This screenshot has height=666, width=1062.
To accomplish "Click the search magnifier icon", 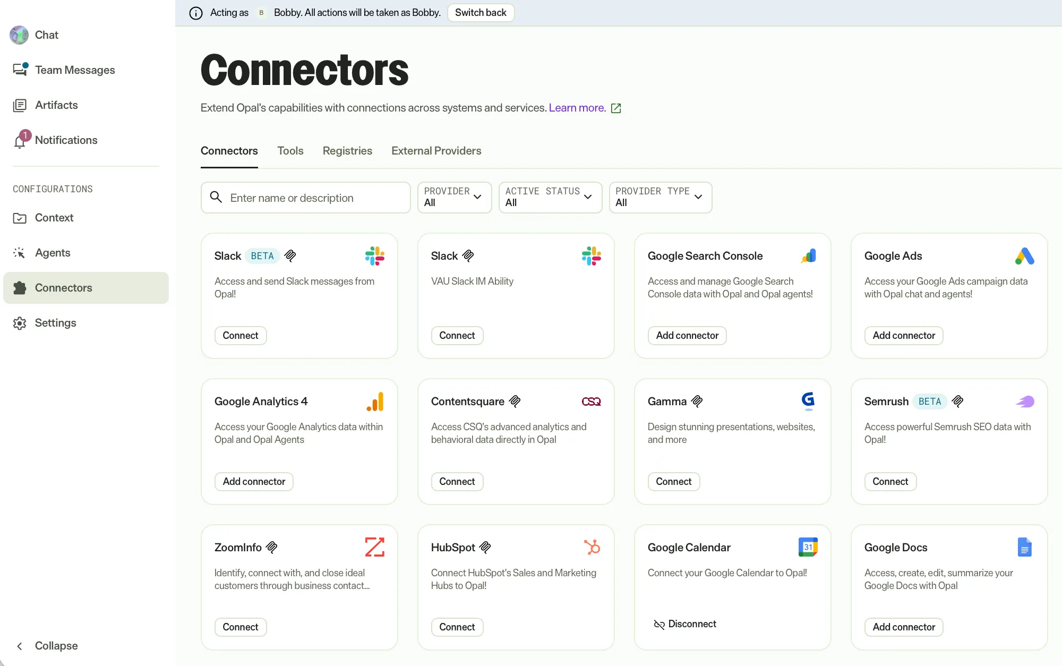I will click(x=216, y=198).
